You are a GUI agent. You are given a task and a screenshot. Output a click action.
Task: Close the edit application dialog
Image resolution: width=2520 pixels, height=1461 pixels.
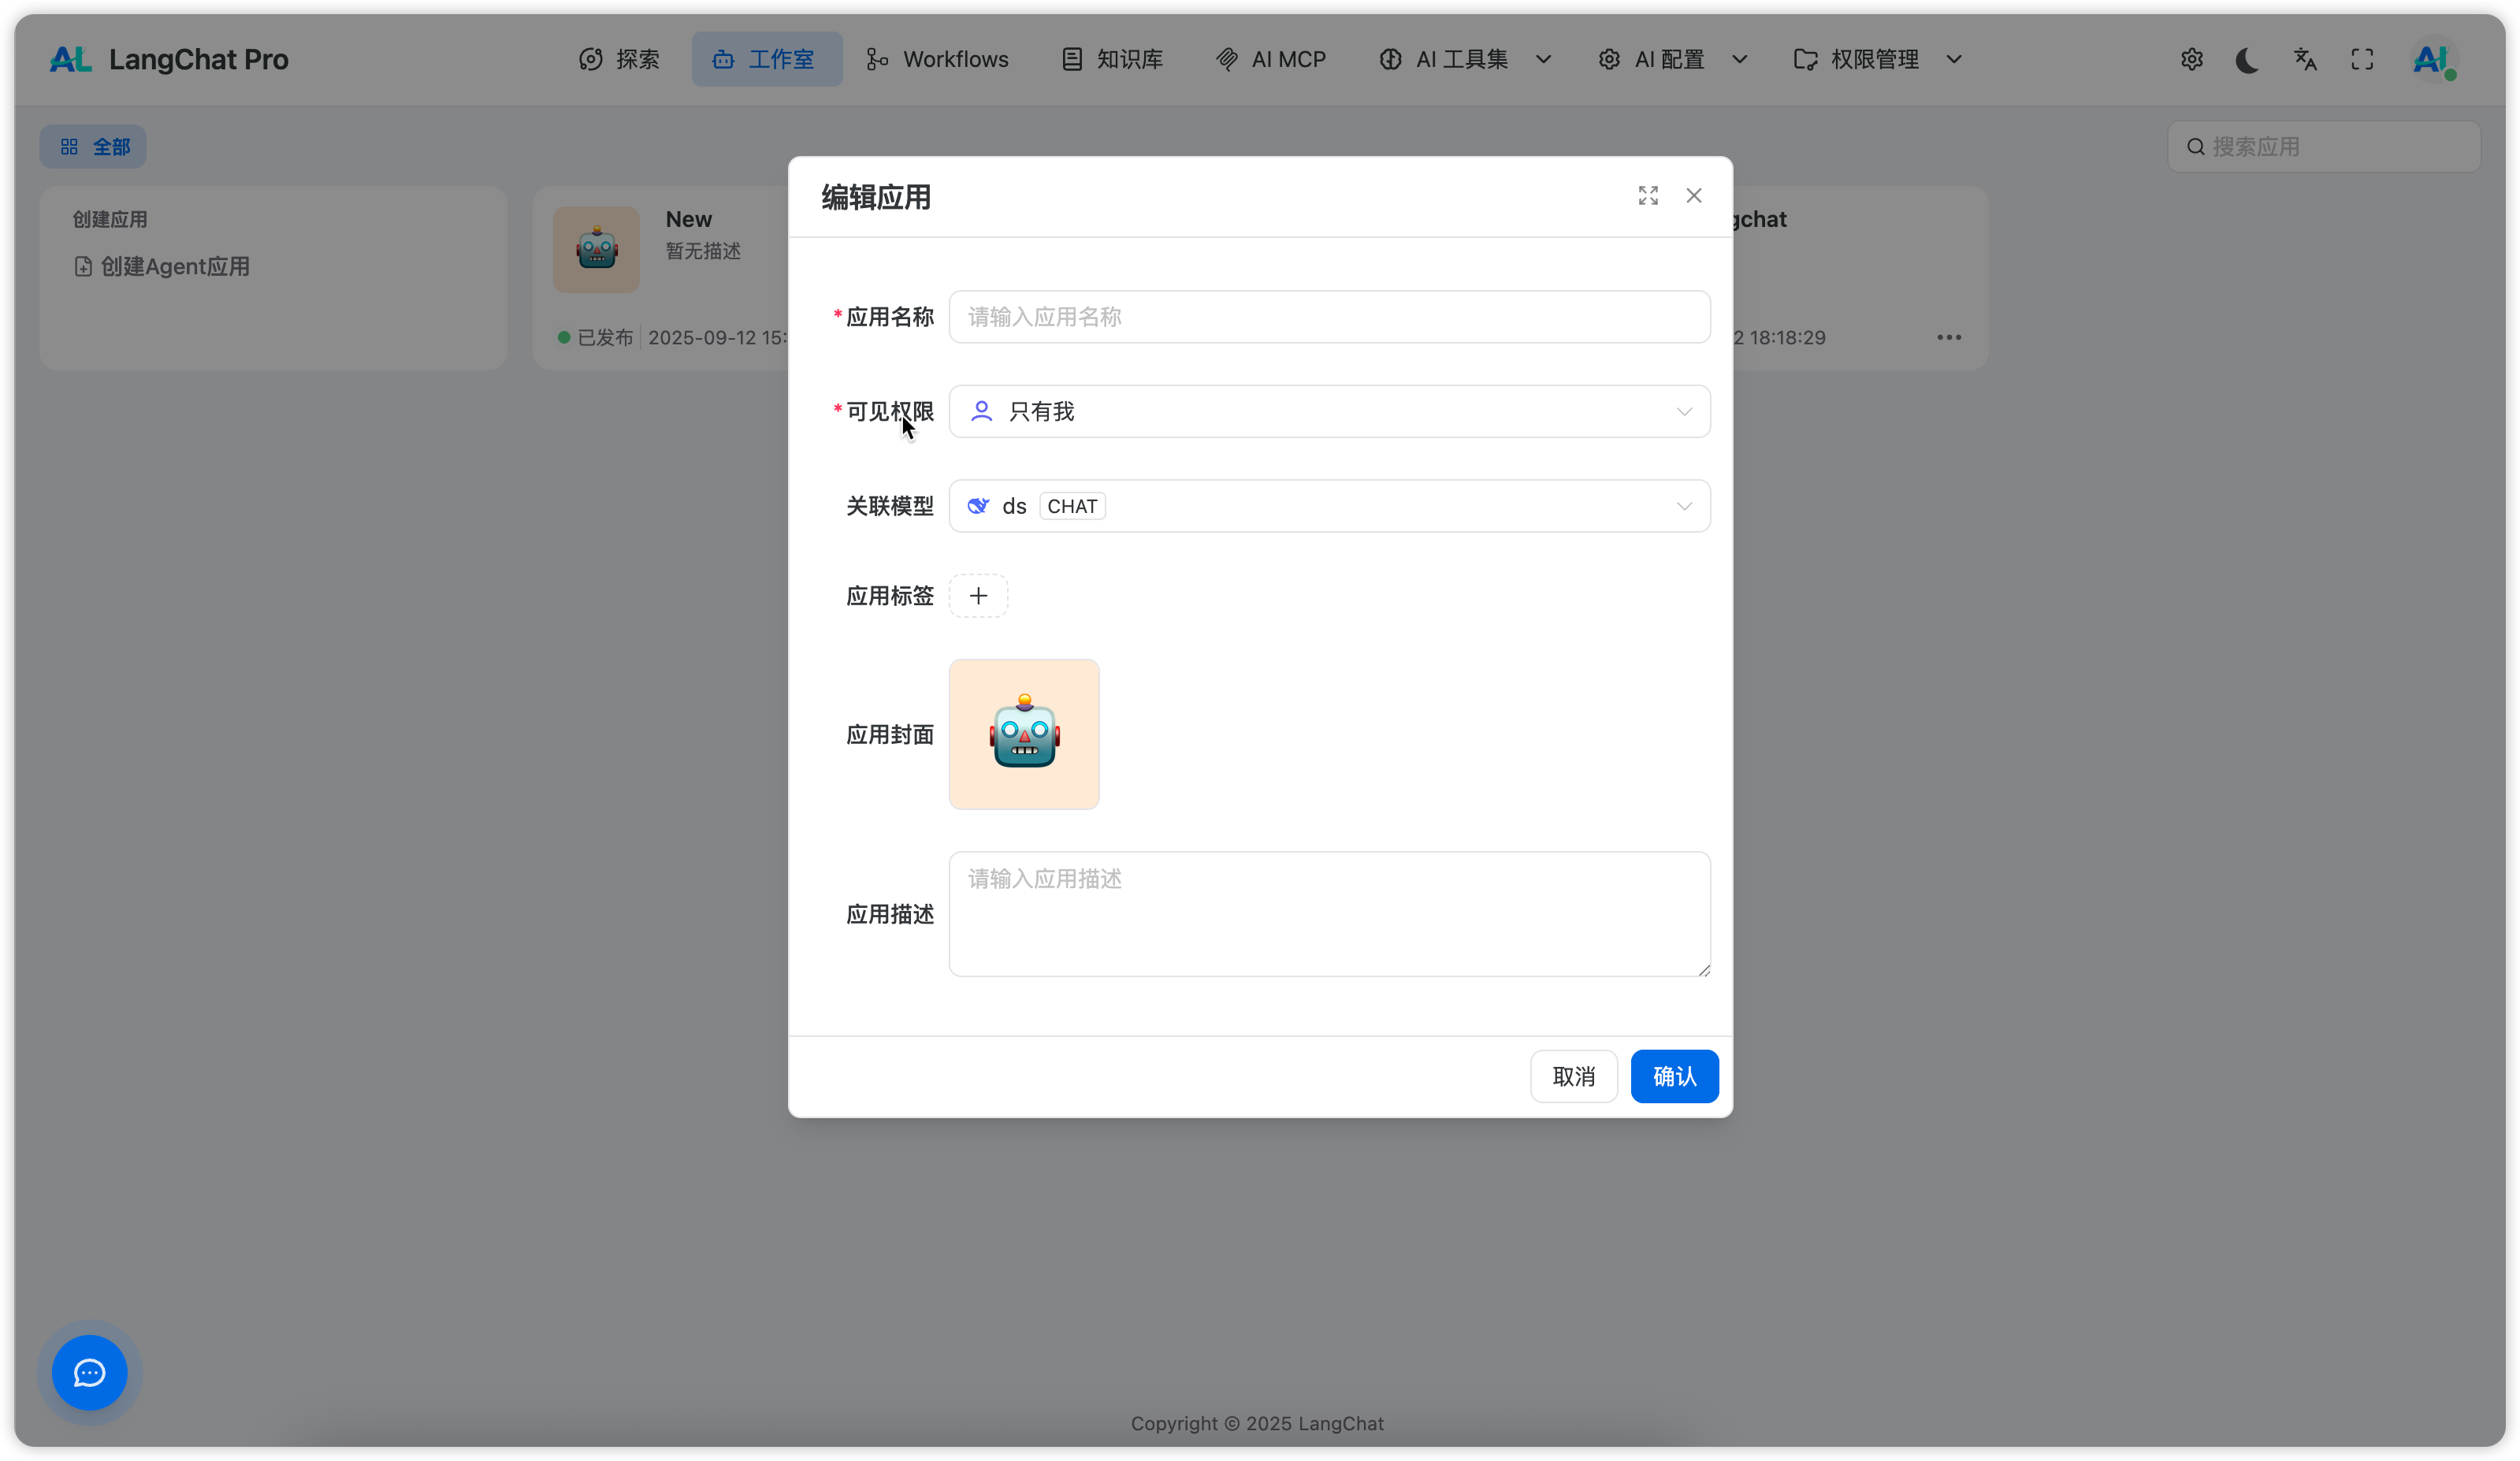click(x=1693, y=196)
